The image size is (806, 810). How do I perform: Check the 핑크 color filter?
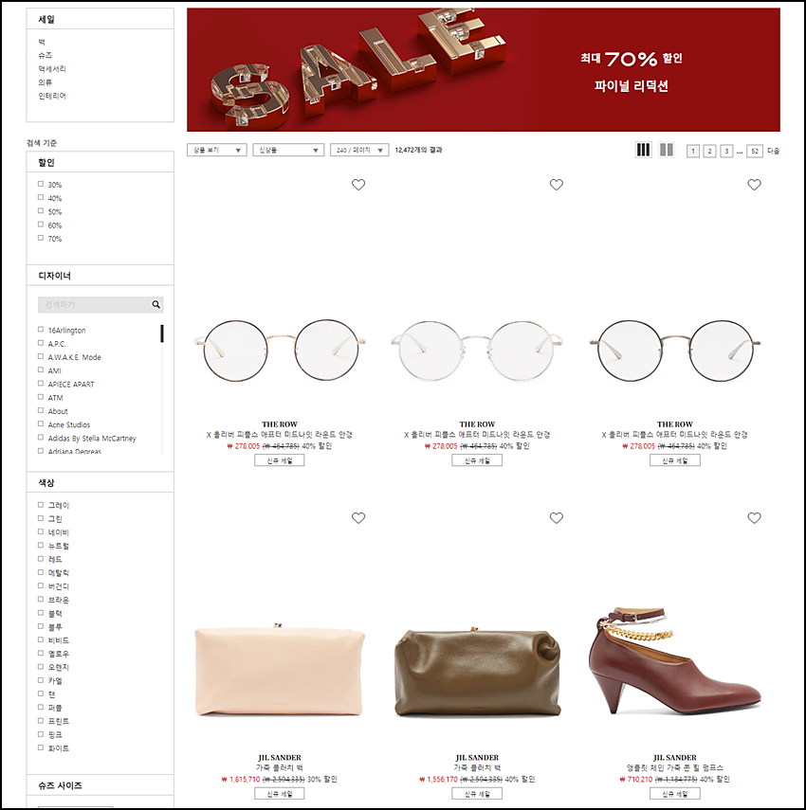click(41, 734)
